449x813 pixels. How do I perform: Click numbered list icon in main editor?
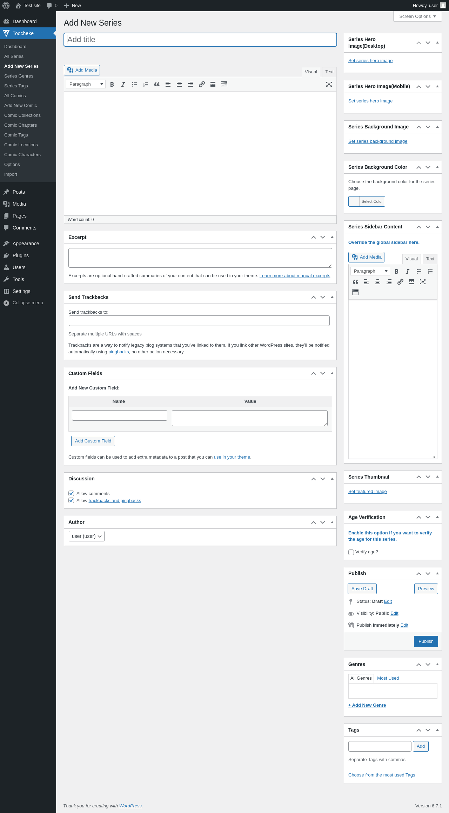(146, 84)
